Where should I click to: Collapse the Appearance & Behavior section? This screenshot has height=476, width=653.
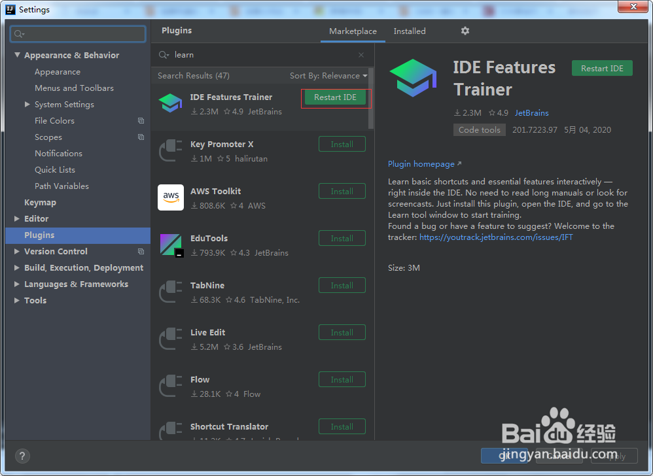point(17,55)
